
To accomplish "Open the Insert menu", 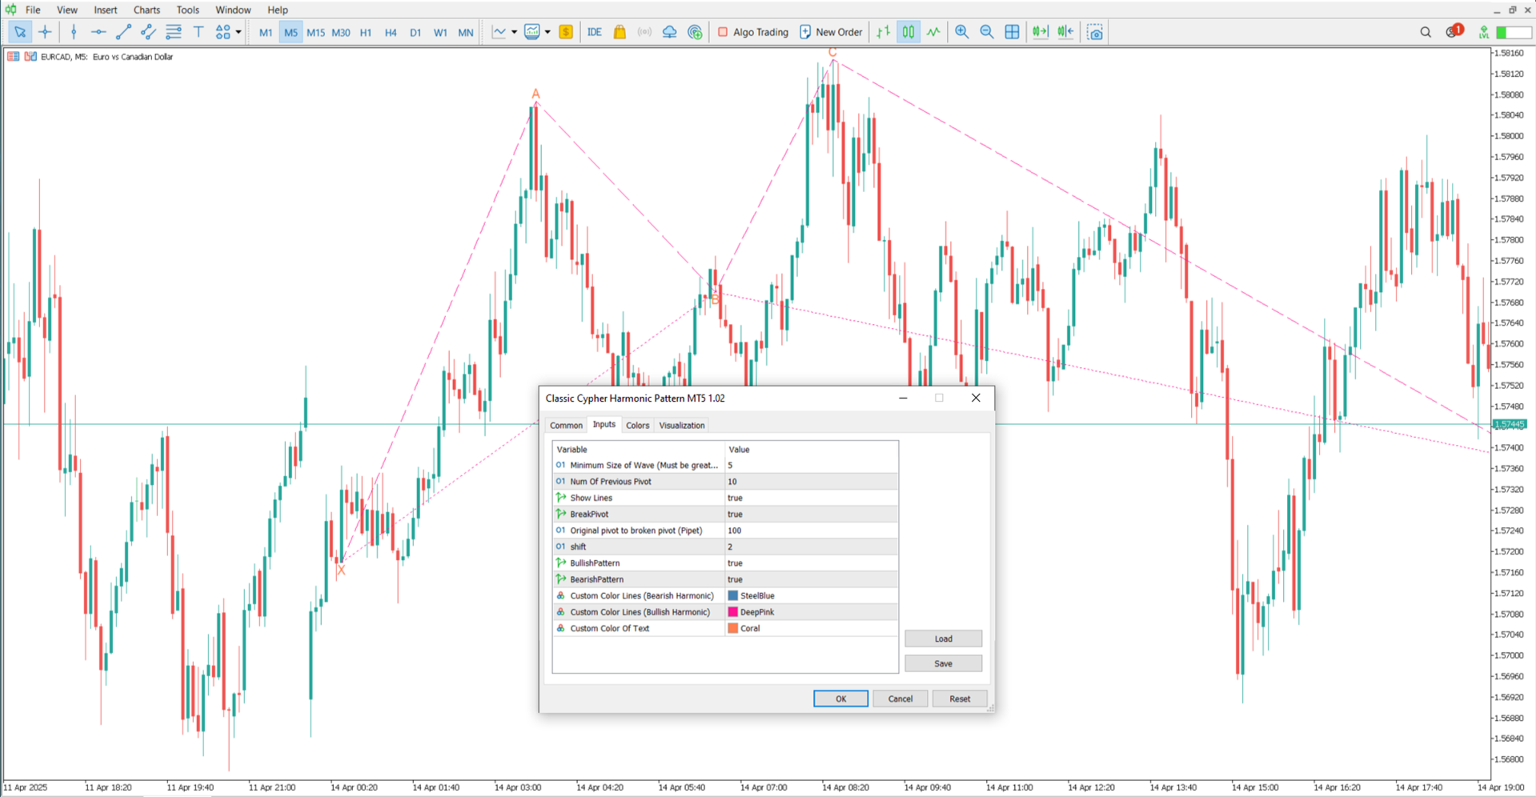I will tap(106, 10).
